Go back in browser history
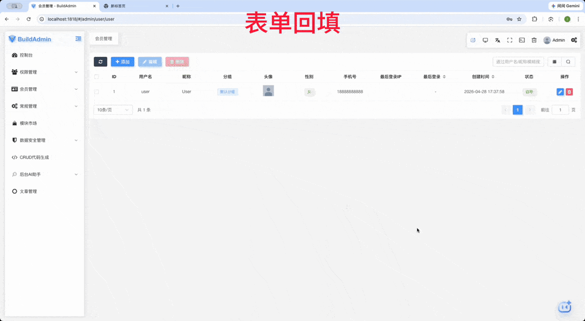 pos(6,19)
